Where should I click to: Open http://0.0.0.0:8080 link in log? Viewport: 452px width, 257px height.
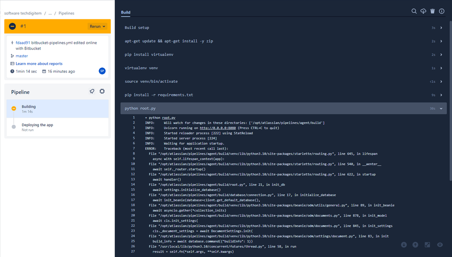[x=218, y=128]
